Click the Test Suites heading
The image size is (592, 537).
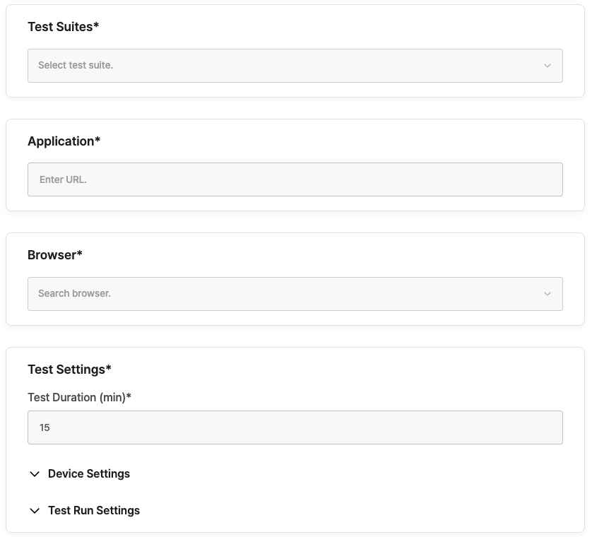63,27
